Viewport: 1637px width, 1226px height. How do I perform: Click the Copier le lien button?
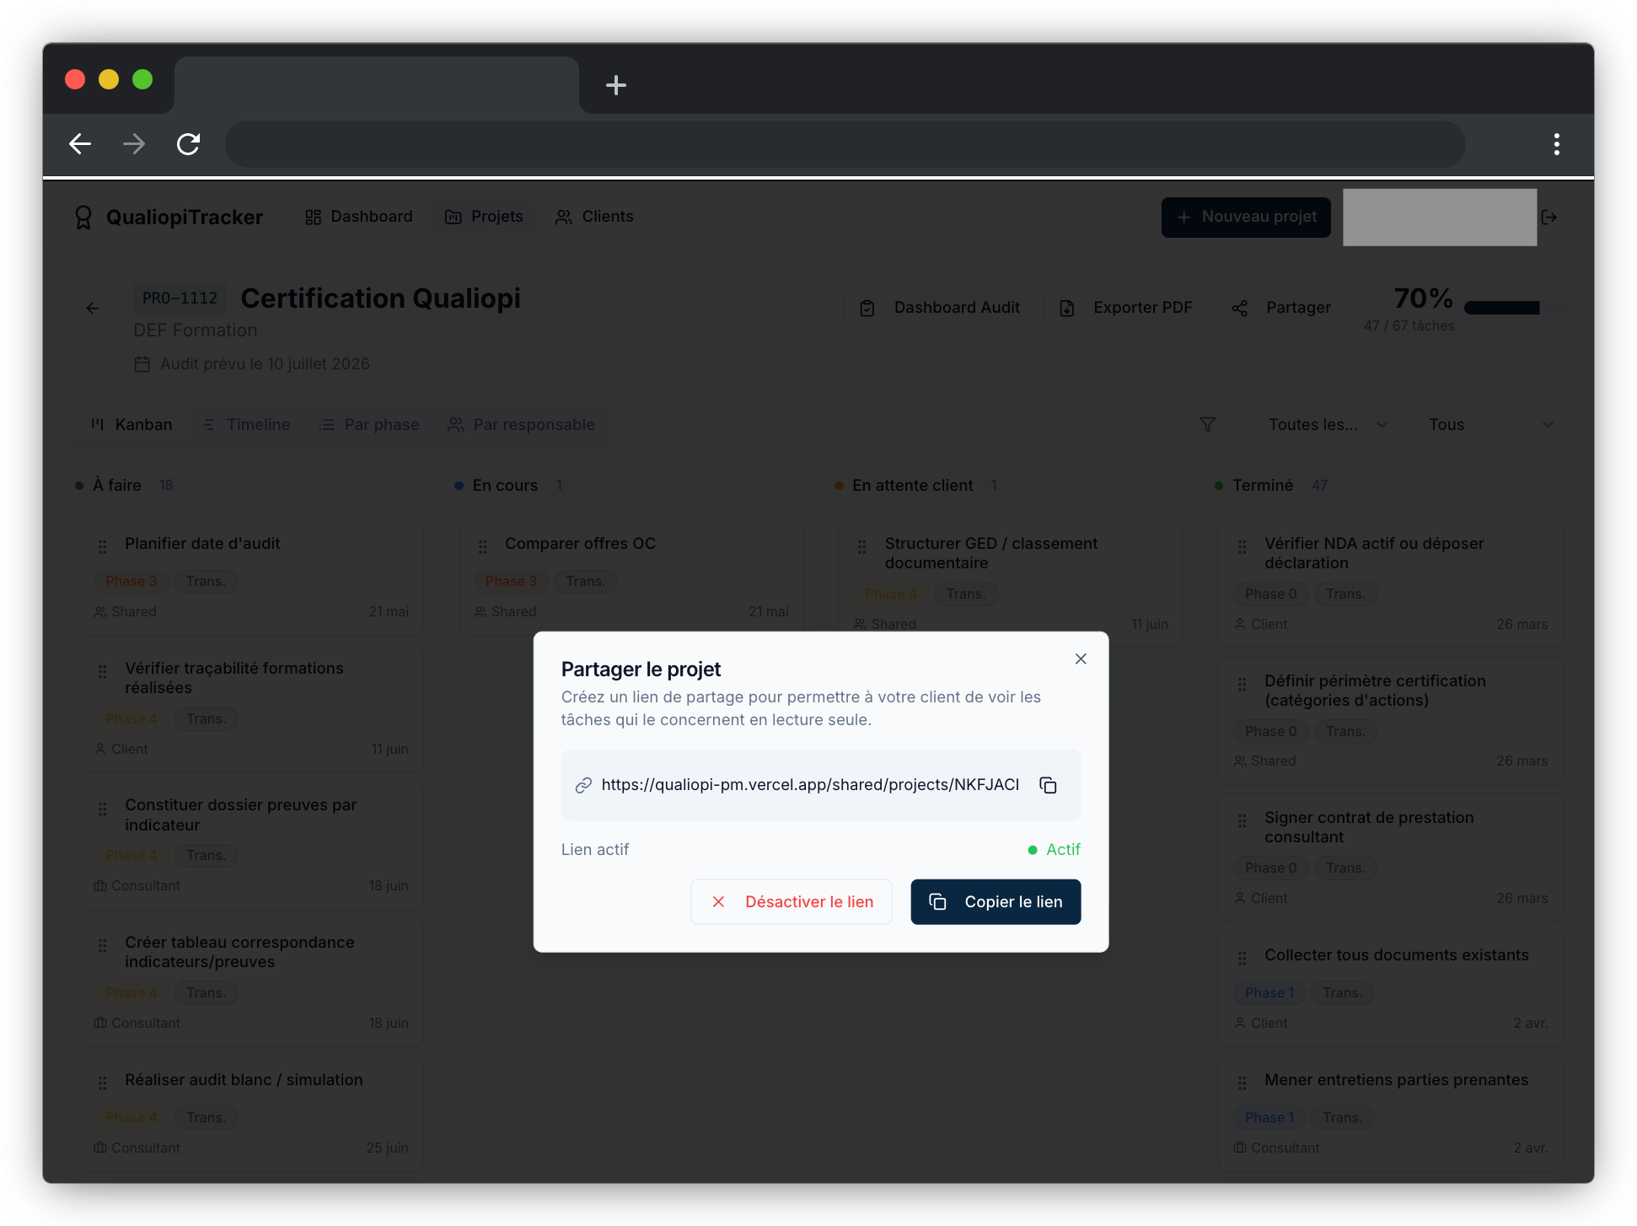[996, 901]
